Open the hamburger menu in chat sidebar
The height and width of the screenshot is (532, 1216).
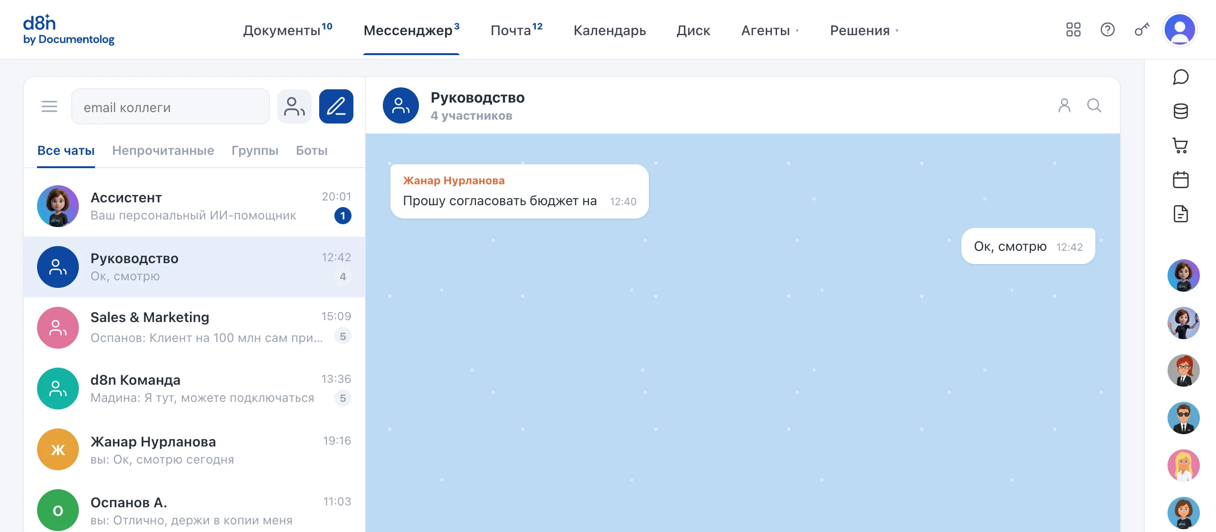[x=49, y=106]
